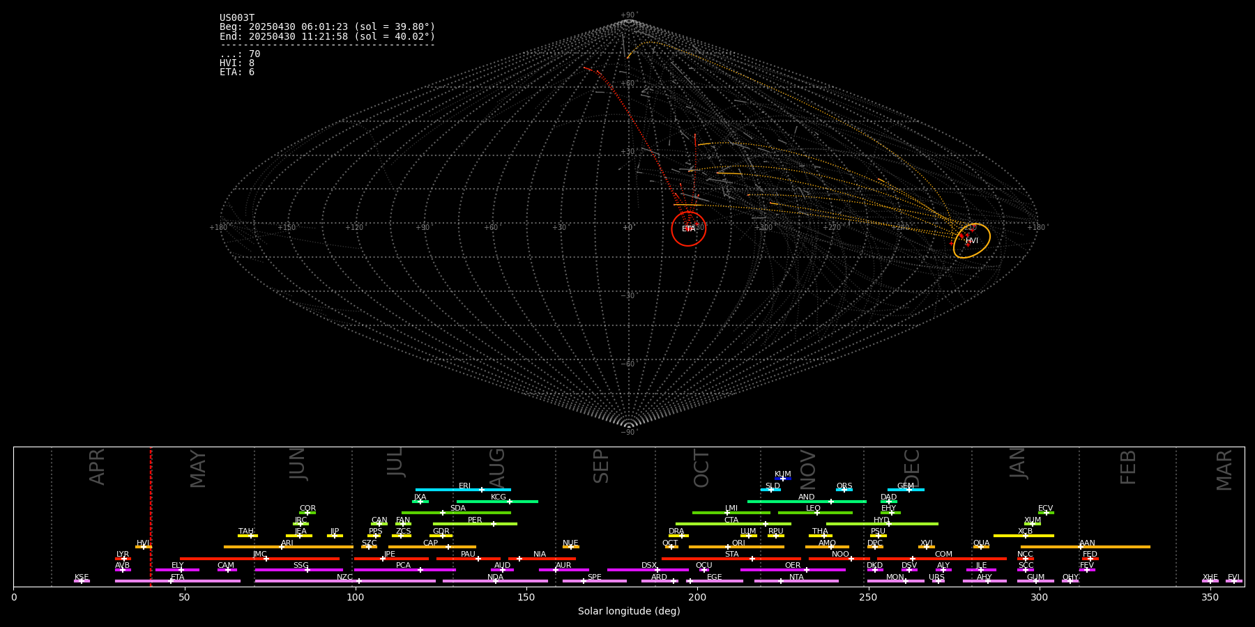This screenshot has width=1255, height=627.
Task: Select the Beg: 20250430 06:01:23 header line
Action: (x=327, y=27)
